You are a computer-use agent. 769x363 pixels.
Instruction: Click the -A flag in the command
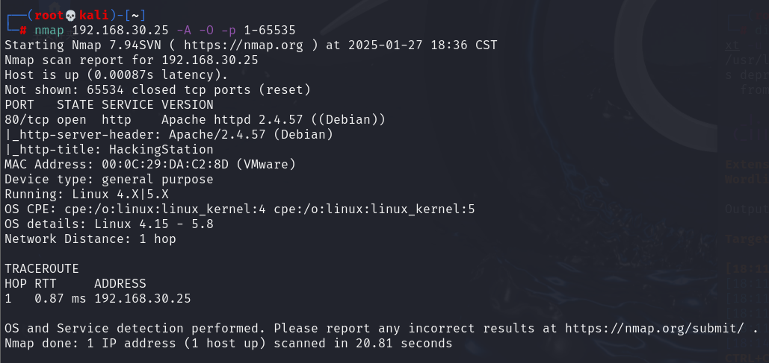pyautogui.click(x=184, y=31)
